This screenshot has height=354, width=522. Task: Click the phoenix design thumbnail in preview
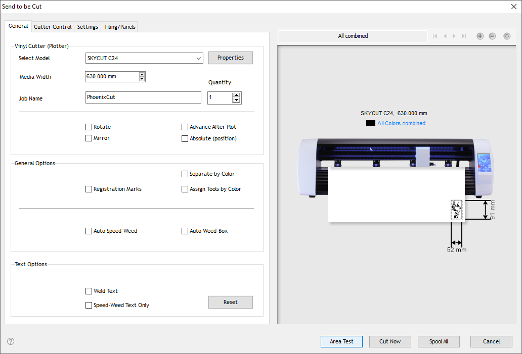coord(456,210)
